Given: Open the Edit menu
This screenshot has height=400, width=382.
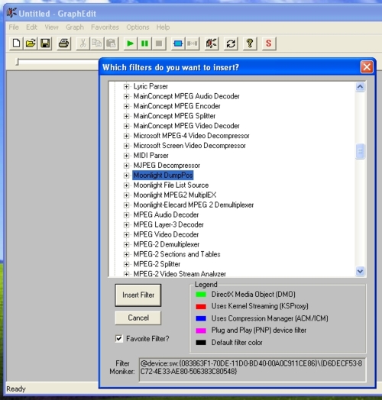Looking at the screenshot, I should coord(31,27).
